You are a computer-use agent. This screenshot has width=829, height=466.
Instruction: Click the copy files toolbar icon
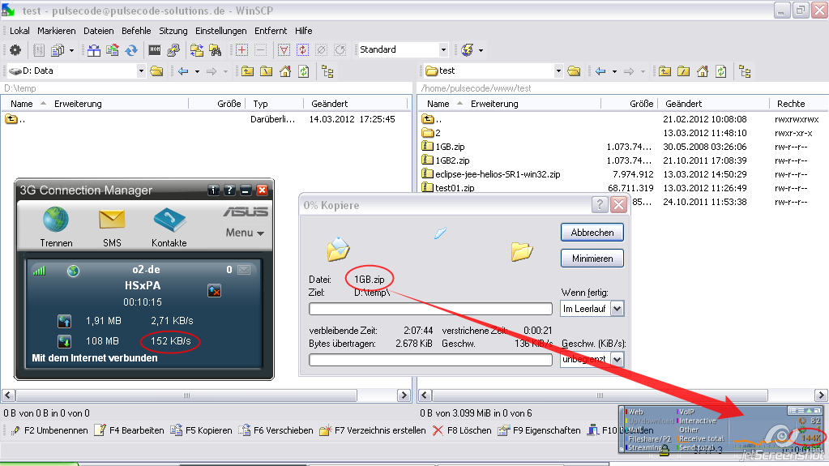57,49
